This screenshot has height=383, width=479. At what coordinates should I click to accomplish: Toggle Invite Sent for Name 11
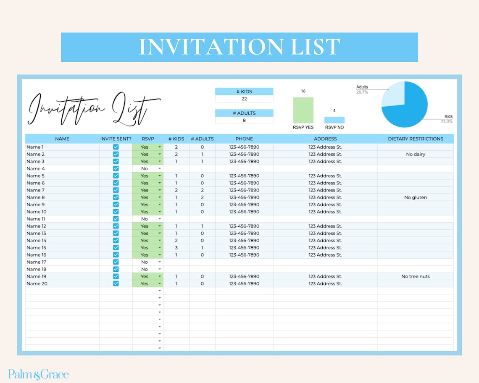115,219
